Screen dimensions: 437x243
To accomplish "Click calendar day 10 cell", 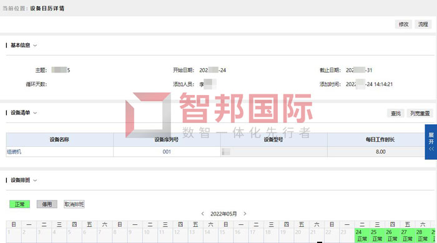I will click(150, 236).
